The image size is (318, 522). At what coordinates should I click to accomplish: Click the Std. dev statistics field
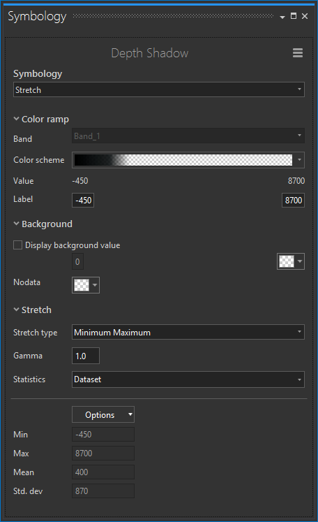(x=103, y=491)
